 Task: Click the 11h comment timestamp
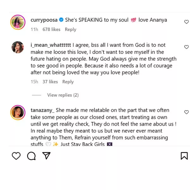click(34, 29)
